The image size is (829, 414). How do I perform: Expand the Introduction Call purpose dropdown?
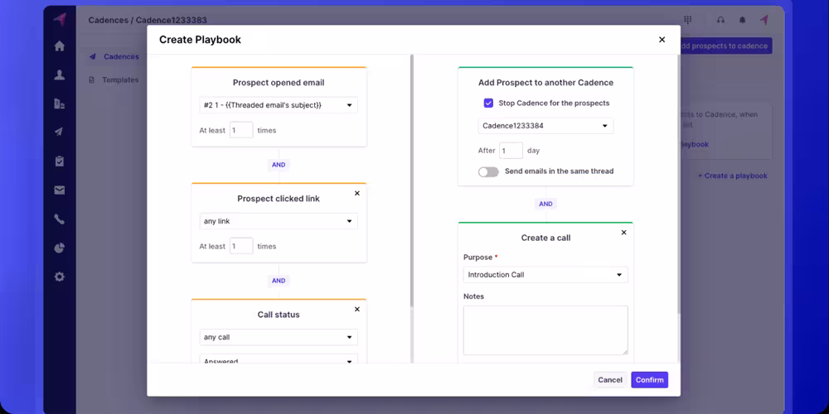pyautogui.click(x=545, y=275)
